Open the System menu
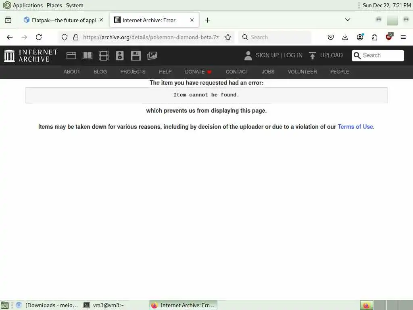 75,5
